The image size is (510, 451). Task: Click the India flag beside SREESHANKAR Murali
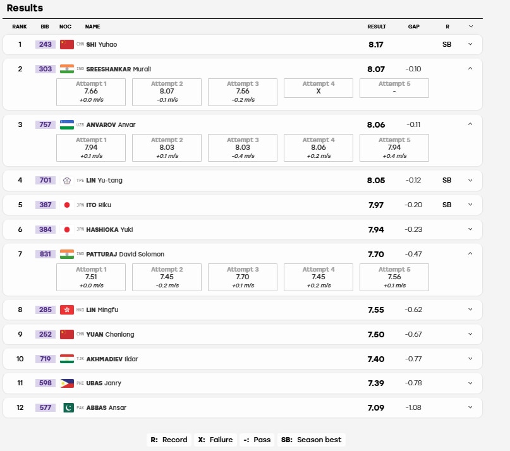[67, 69]
